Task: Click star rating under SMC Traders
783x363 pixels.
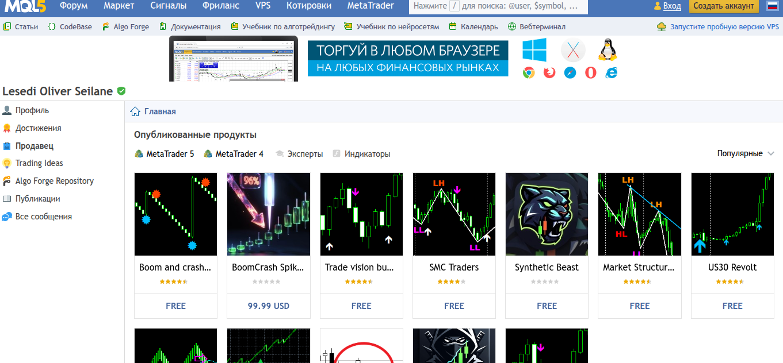Action: (452, 282)
